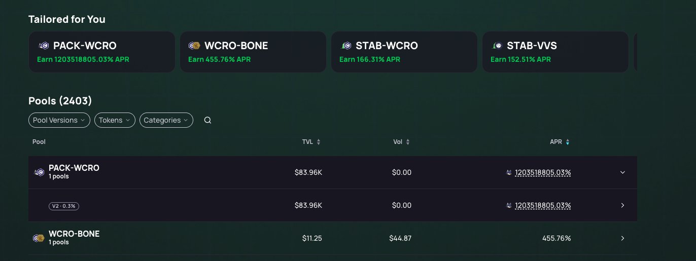Viewport: 696px width, 261px height.
Task: Collapse the PACK-WCRO pool group row
Action: tap(622, 172)
